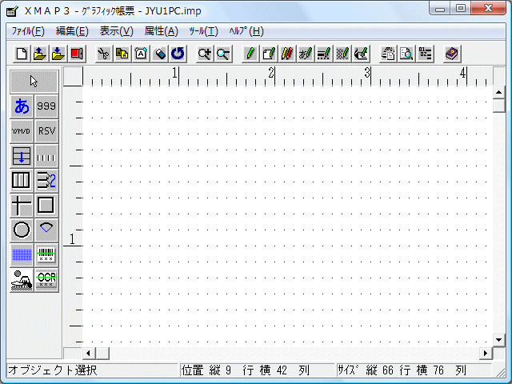Click the オブジェクト選択 status text

[x=53, y=370]
